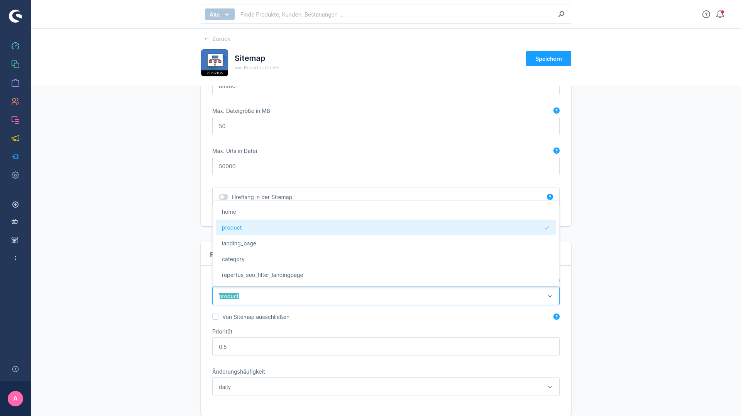Open the three-dot more menu in sidebar
Image resolution: width=741 pixels, height=416 pixels.
[x=15, y=258]
